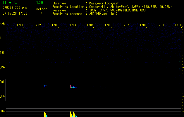
Task: Click the faint echo dot near 1707
Action: [129, 86]
